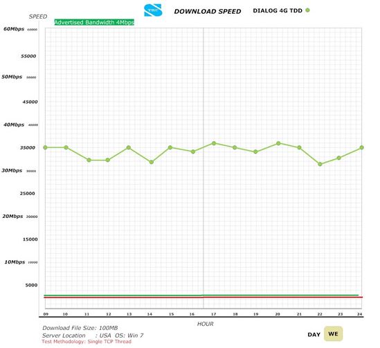
Task: Select the hour 20 data point
Action: (278, 143)
